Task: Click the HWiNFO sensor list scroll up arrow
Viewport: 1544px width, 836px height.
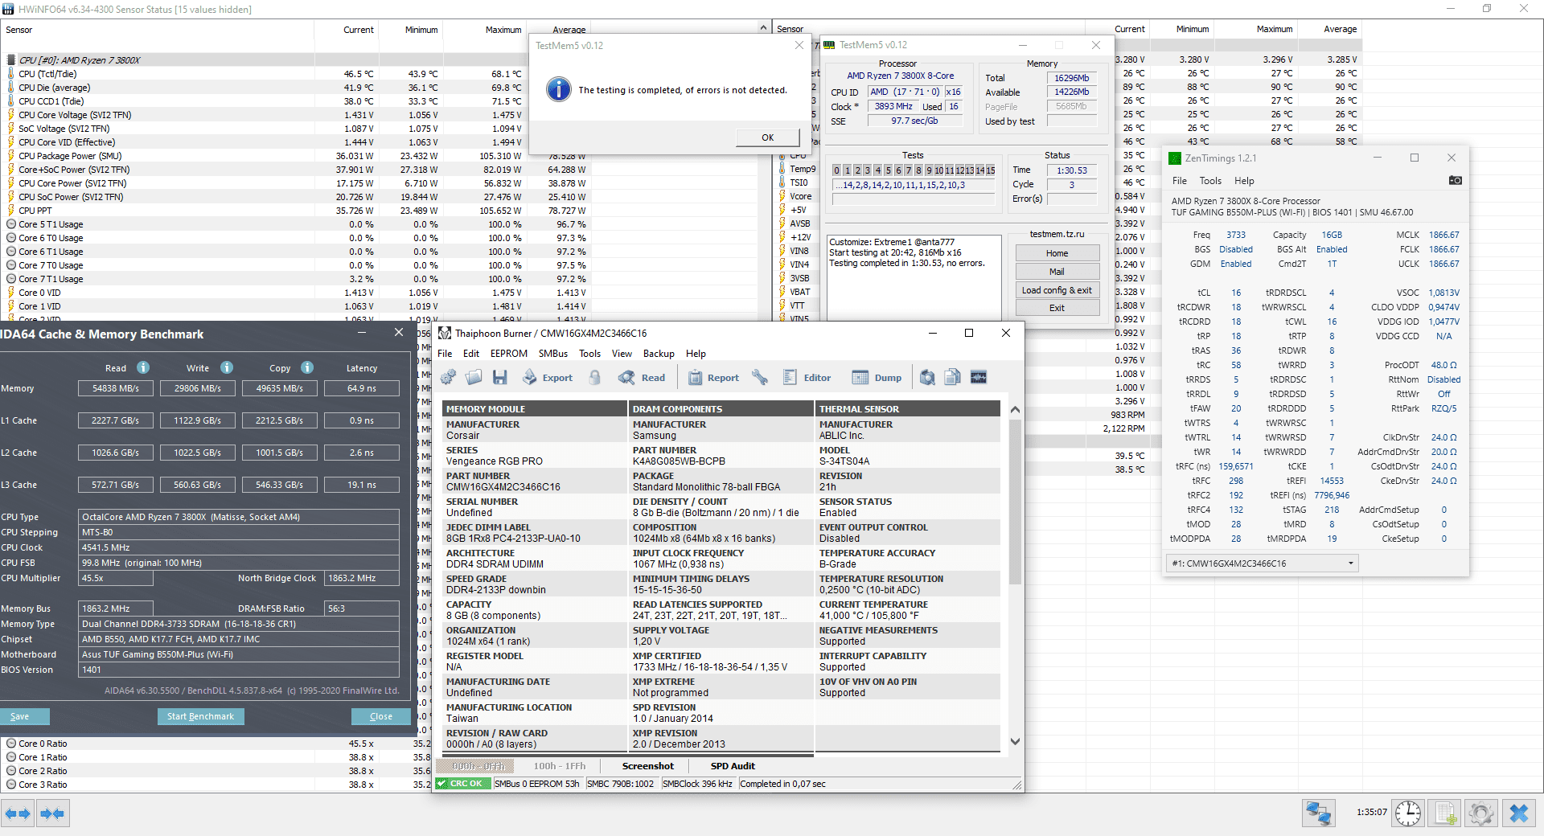Action: pos(763,27)
